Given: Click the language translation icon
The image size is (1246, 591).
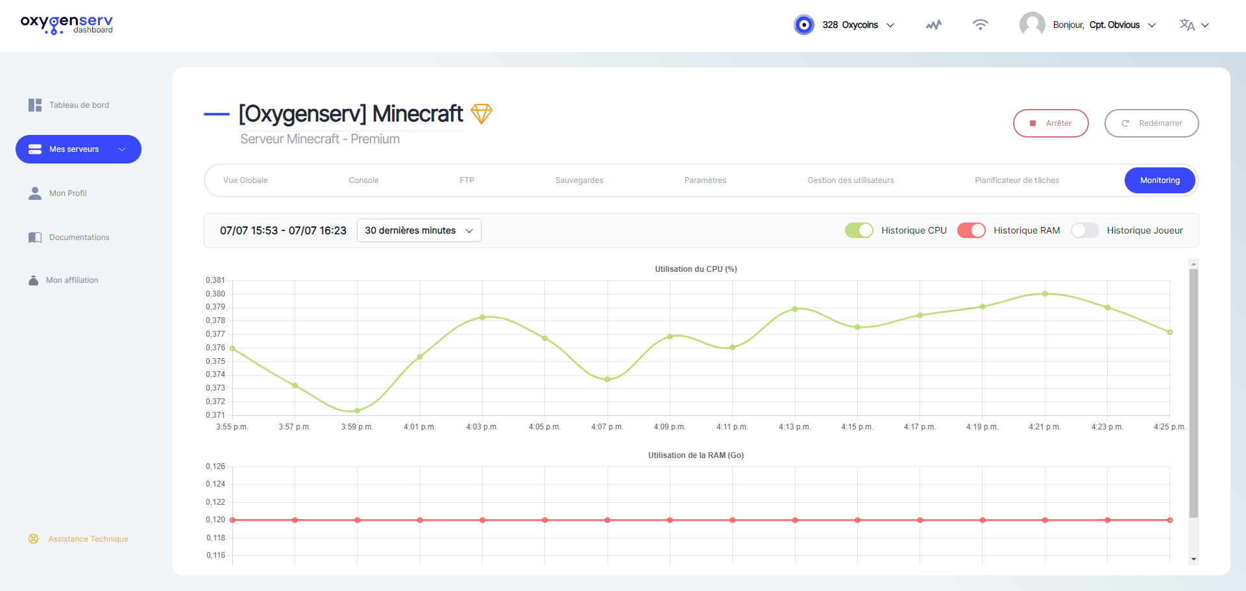Looking at the screenshot, I should pos(1187,25).
